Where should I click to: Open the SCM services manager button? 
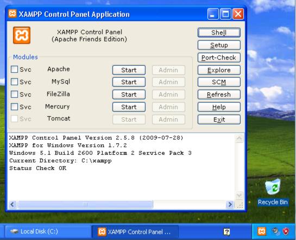[219, 82]
